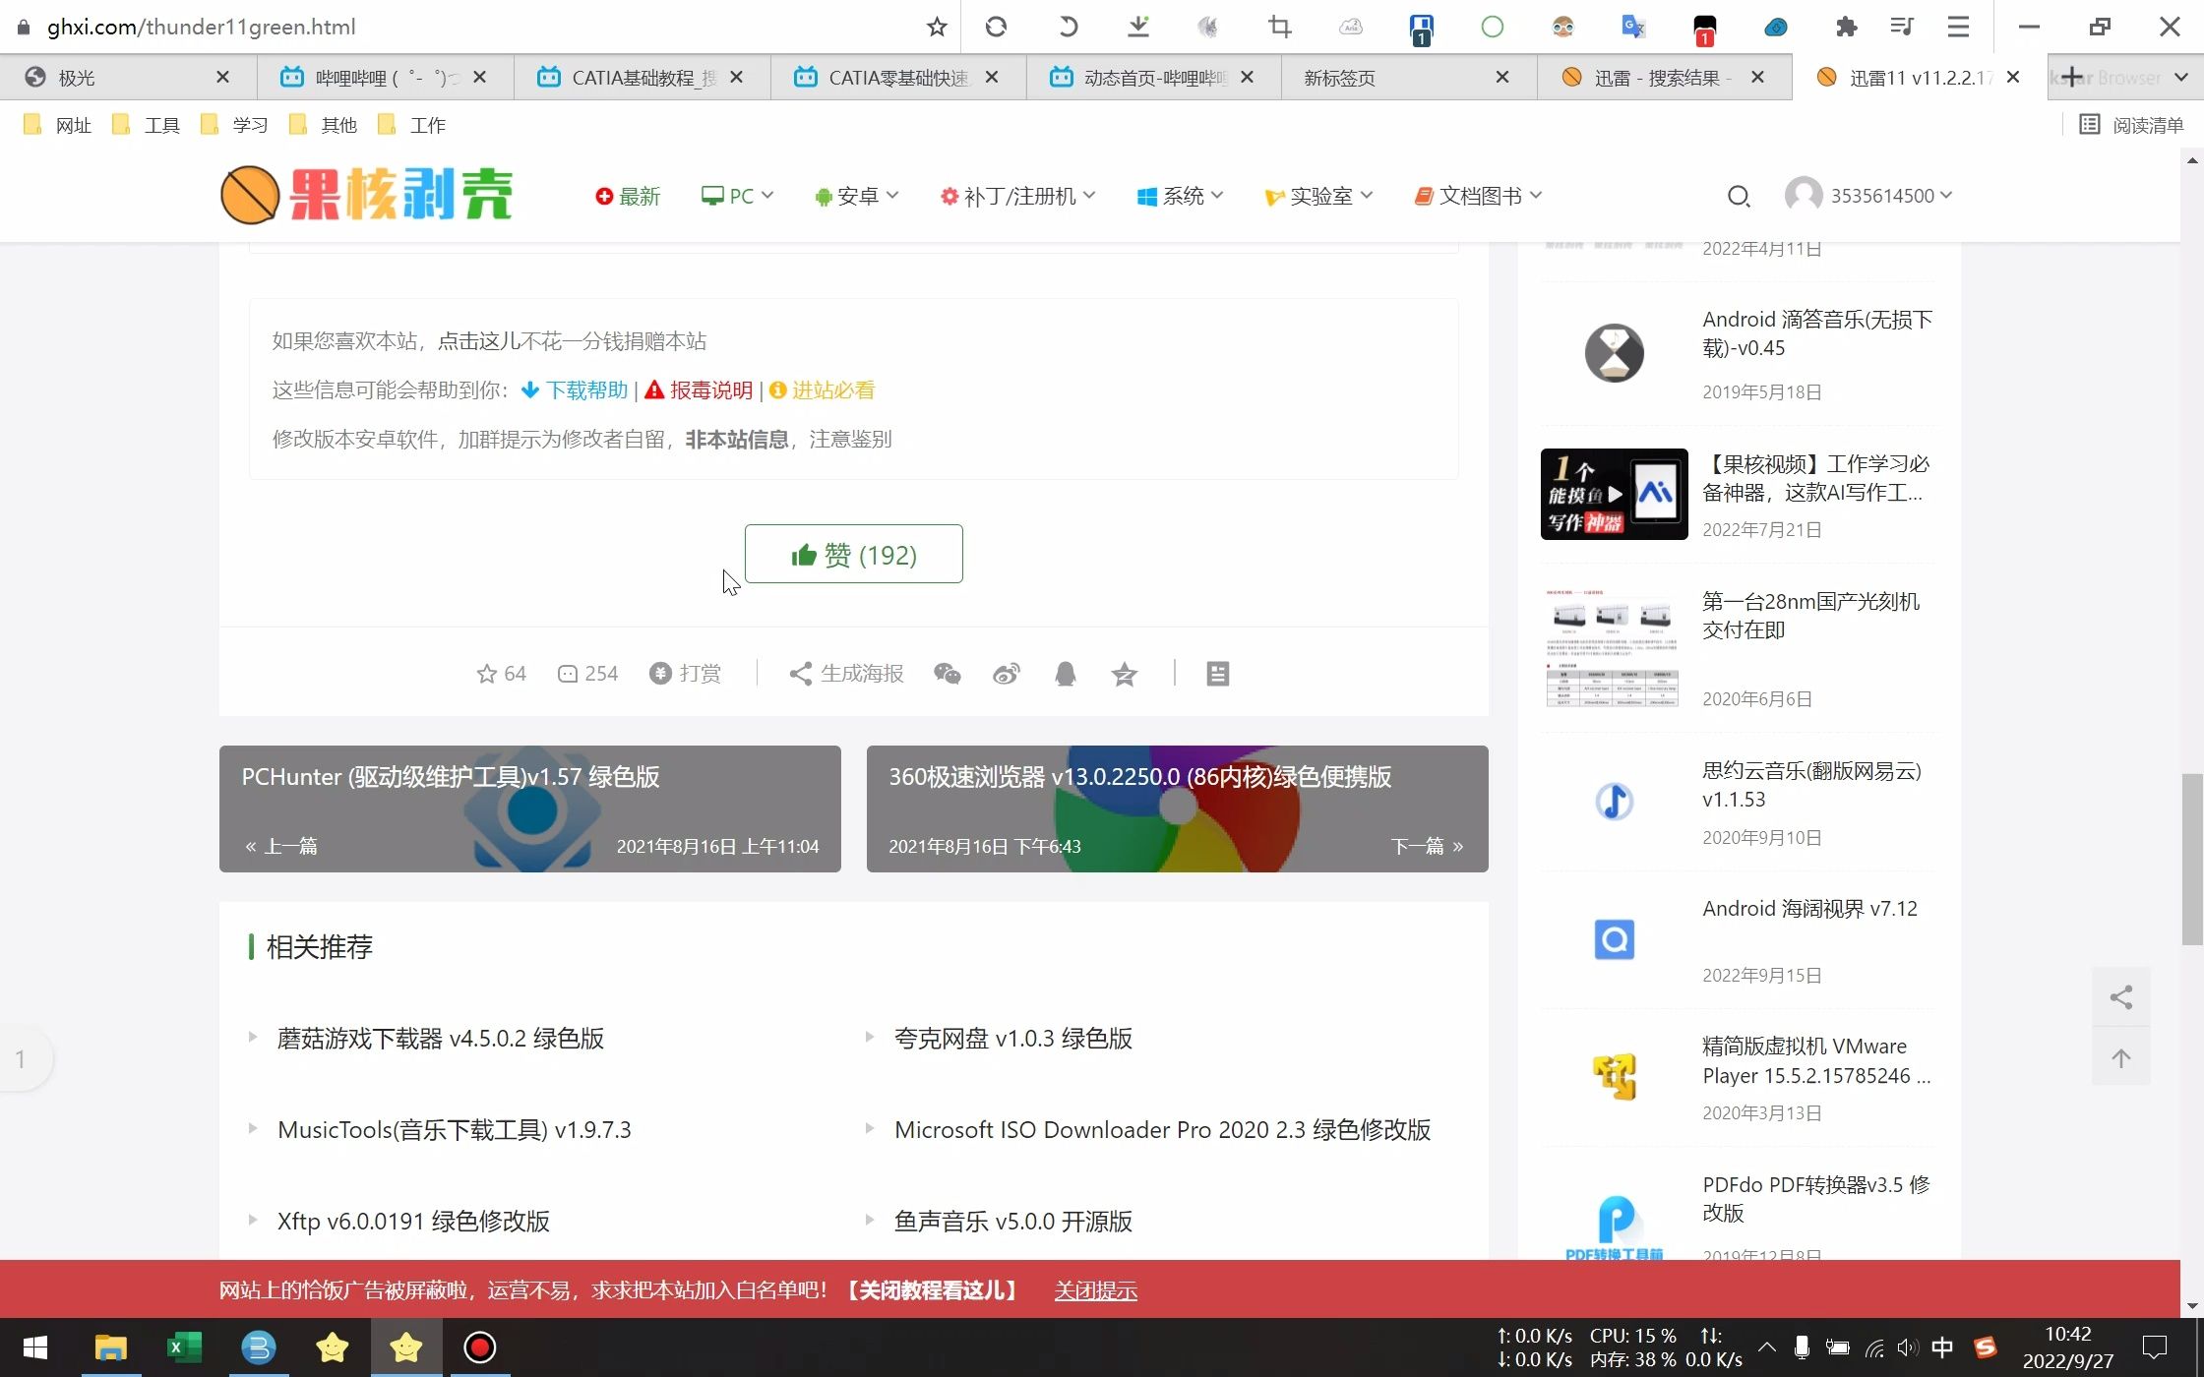Open the tab list chevron dropdown
Viewport: 2204px width, 1377px height.
(x=2180, y=77)
